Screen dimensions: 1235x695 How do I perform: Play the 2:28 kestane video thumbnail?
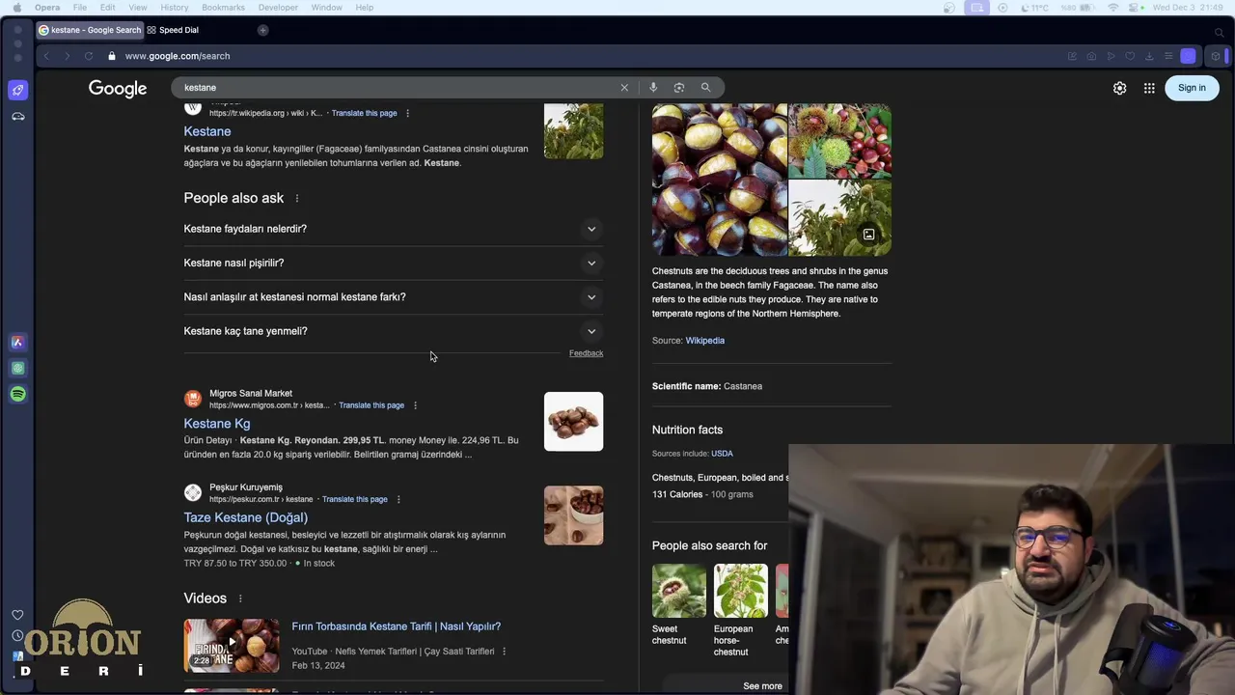click(x=232, y=646)
